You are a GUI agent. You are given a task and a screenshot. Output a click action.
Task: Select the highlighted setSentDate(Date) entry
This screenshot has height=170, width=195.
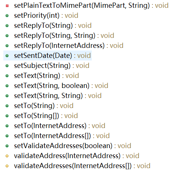47,56
